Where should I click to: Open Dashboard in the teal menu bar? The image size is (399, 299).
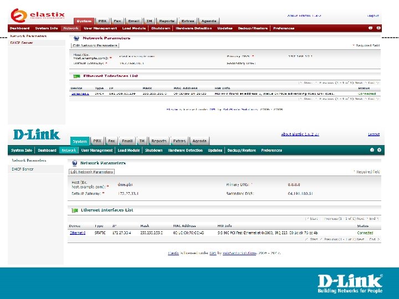click(47, 150)
